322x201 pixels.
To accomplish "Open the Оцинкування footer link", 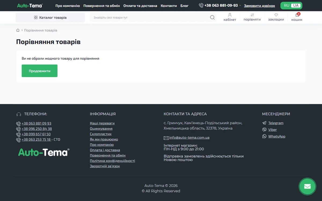I will coord(101,129).
